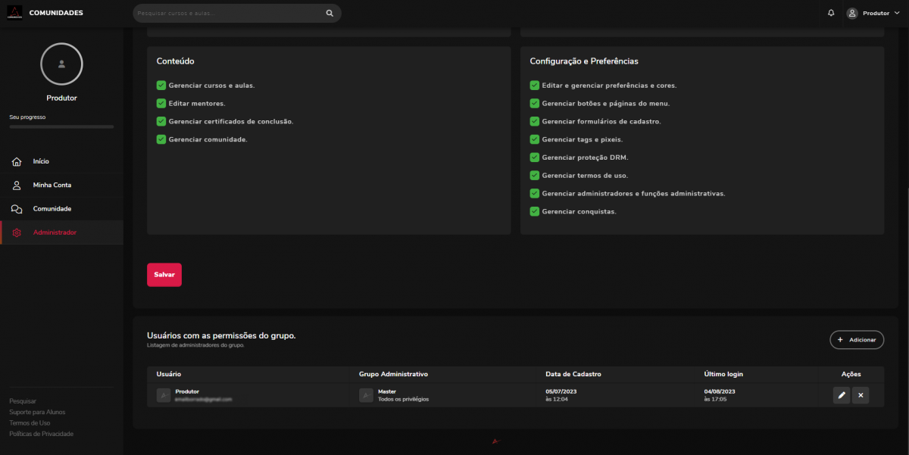Click the Comunidades logo icon
The width and height of the screenshot is (909, 455).
15,13
